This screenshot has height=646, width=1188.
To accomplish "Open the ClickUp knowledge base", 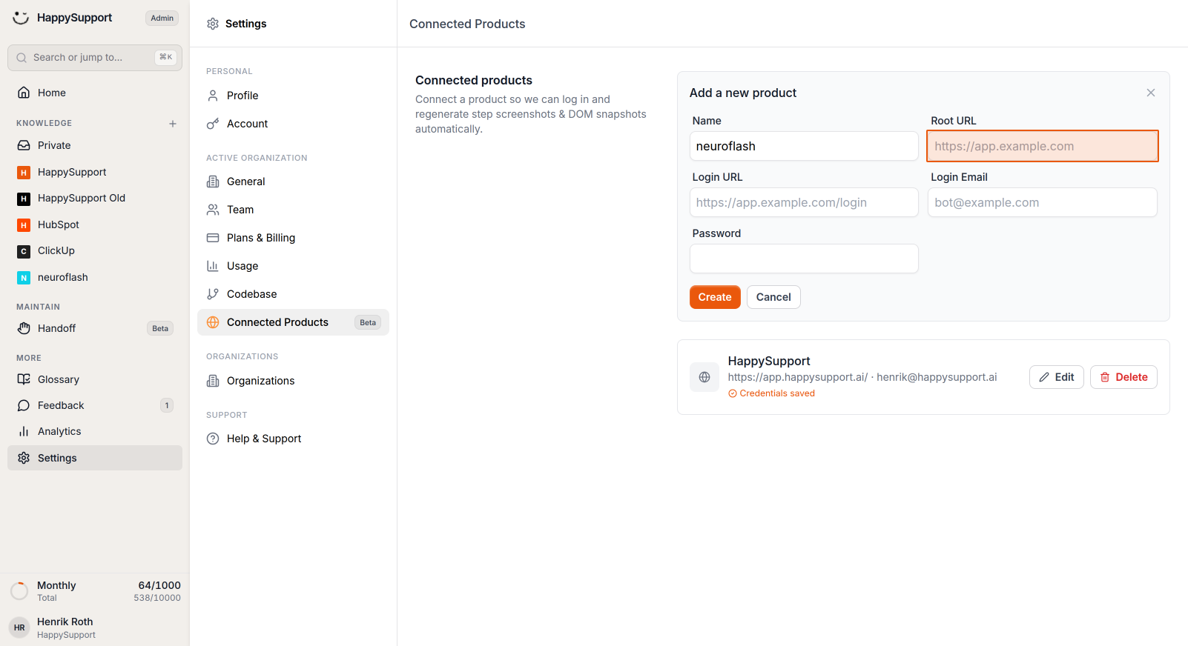I will click(x=95, y=251).
